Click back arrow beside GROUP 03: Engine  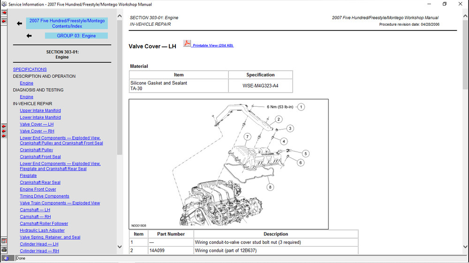tap(29, 36)
